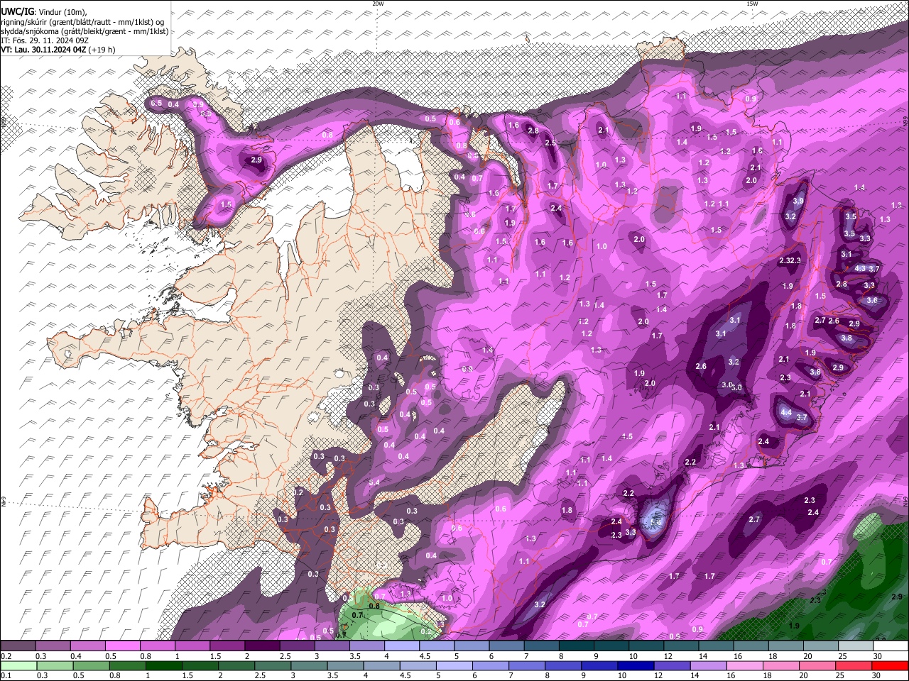Screen dimensions: 909x681
Task: Click the '25' label in the lower legend row
Action: click(842, 676)
